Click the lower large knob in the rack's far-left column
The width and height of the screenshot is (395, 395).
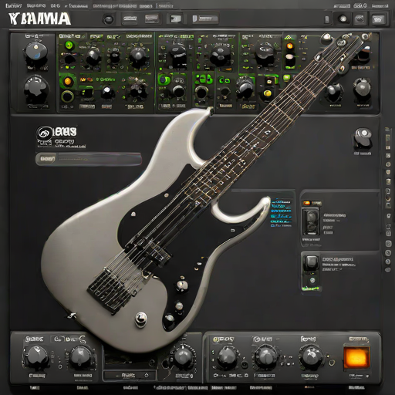point(36,89)
